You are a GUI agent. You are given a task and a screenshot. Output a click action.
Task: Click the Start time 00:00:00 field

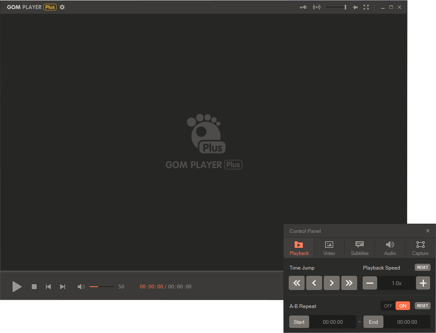(333, 322)
